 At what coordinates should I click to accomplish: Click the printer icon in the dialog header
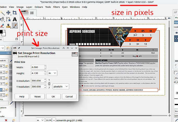(x=15, y=53)
